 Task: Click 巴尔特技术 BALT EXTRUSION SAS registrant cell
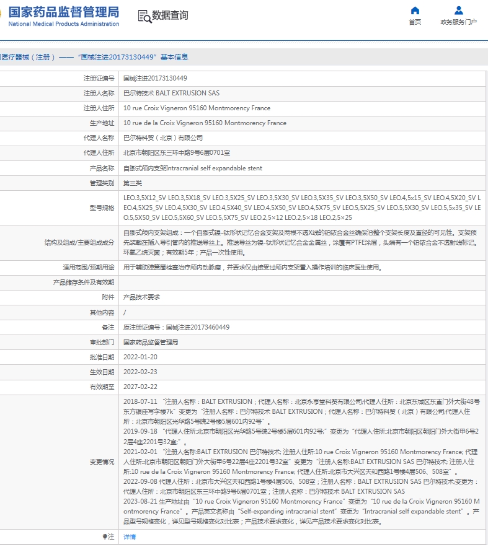click(x=171, y=93)
